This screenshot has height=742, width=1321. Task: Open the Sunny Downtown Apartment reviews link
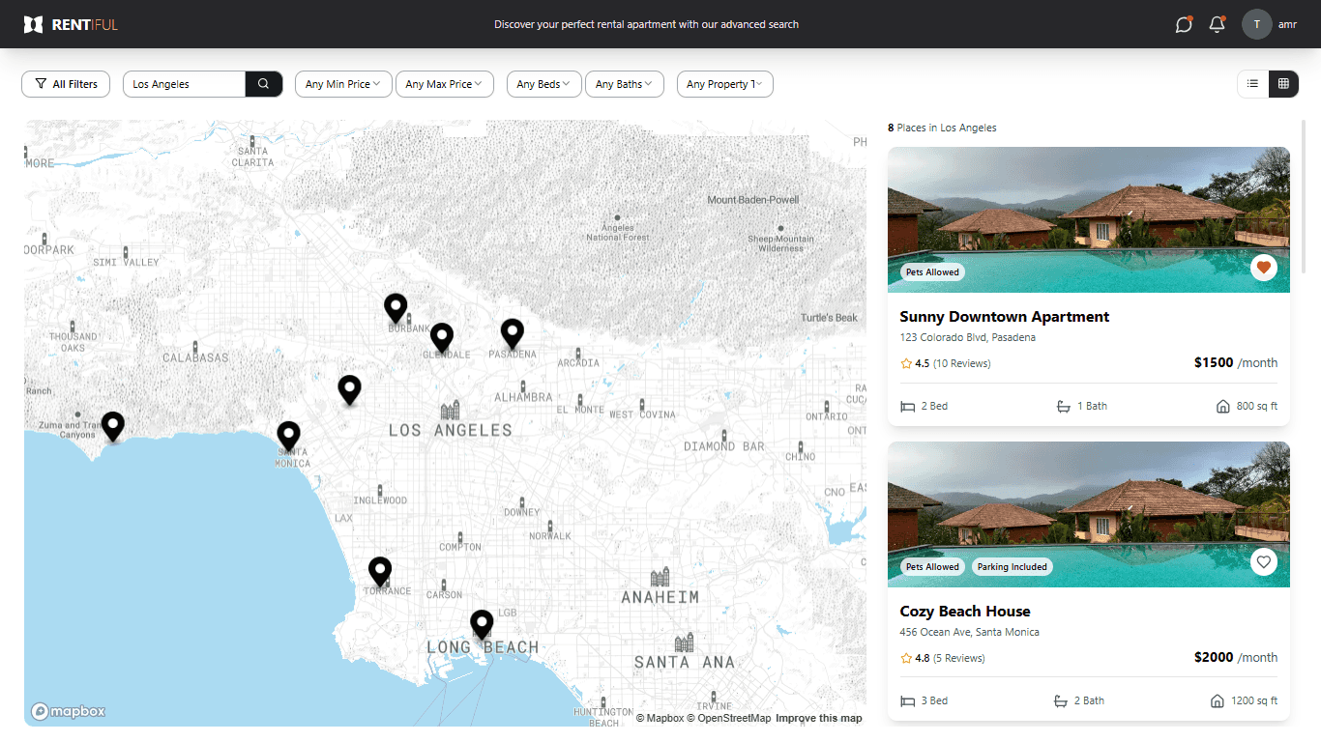pyautogui.click(x=961, y=362)
